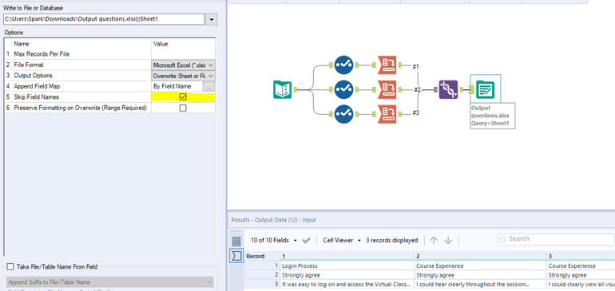This screenshot has height=291, width=615.
Task: Click the top Select tool
Action: pyautogui.click(x=343, y=65)
